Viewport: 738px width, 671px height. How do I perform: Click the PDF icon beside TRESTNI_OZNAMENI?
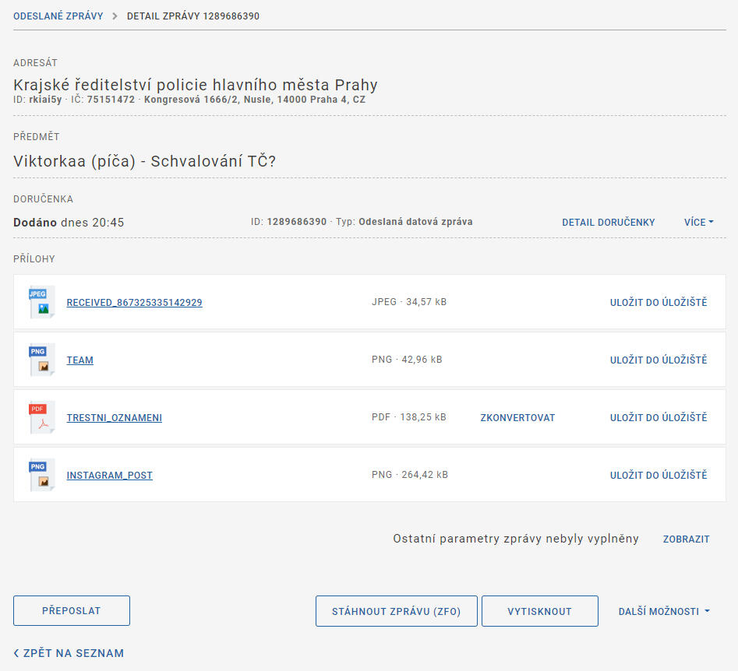[41, 417]
